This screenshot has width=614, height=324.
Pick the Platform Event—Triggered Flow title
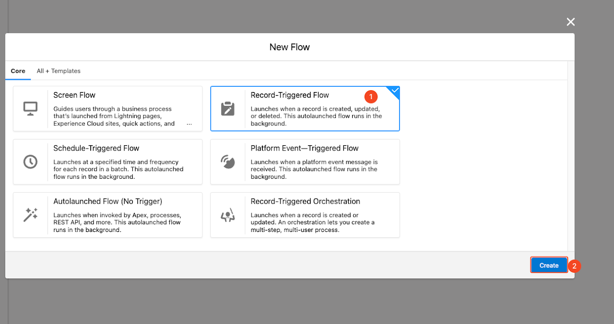304,149
